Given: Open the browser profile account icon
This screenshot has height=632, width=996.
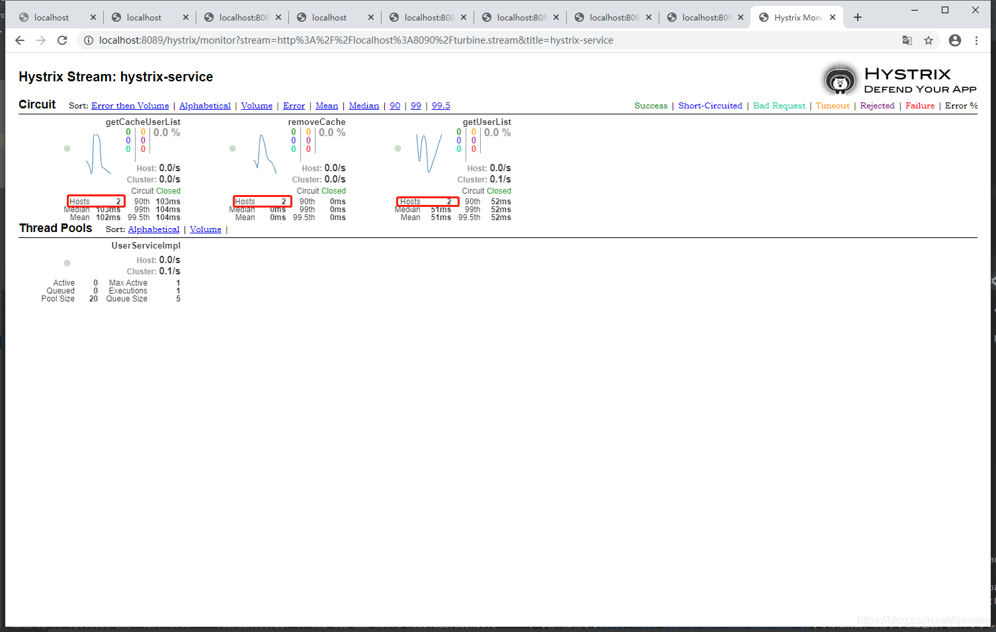Looking at the screenshot, I should point(955,40).
